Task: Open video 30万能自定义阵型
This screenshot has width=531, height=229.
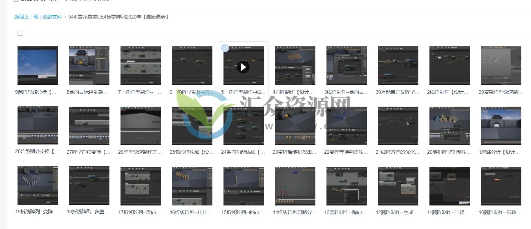Action: pyautogui.click(x=398, y=66)
